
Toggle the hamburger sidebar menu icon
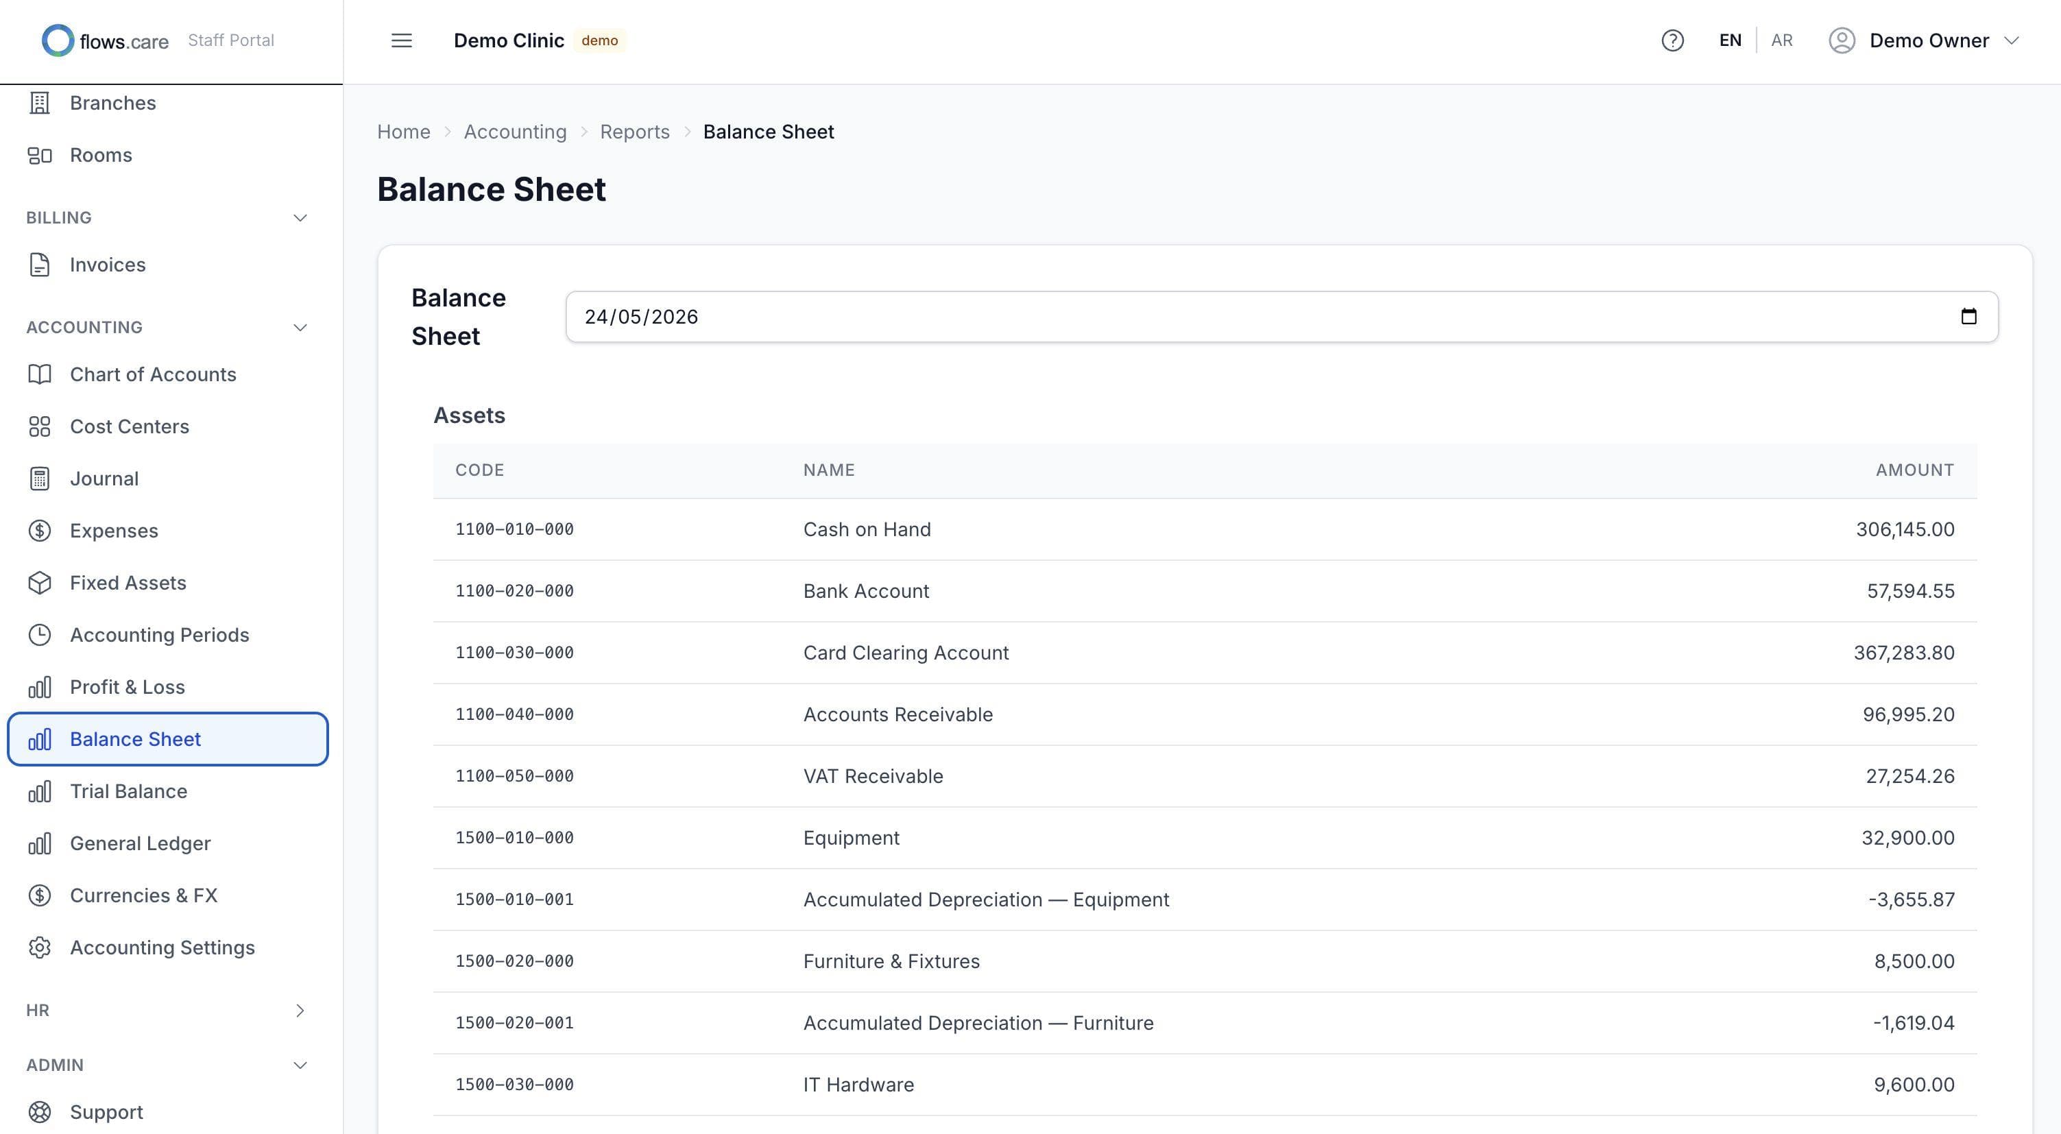[x=402, y=41]
